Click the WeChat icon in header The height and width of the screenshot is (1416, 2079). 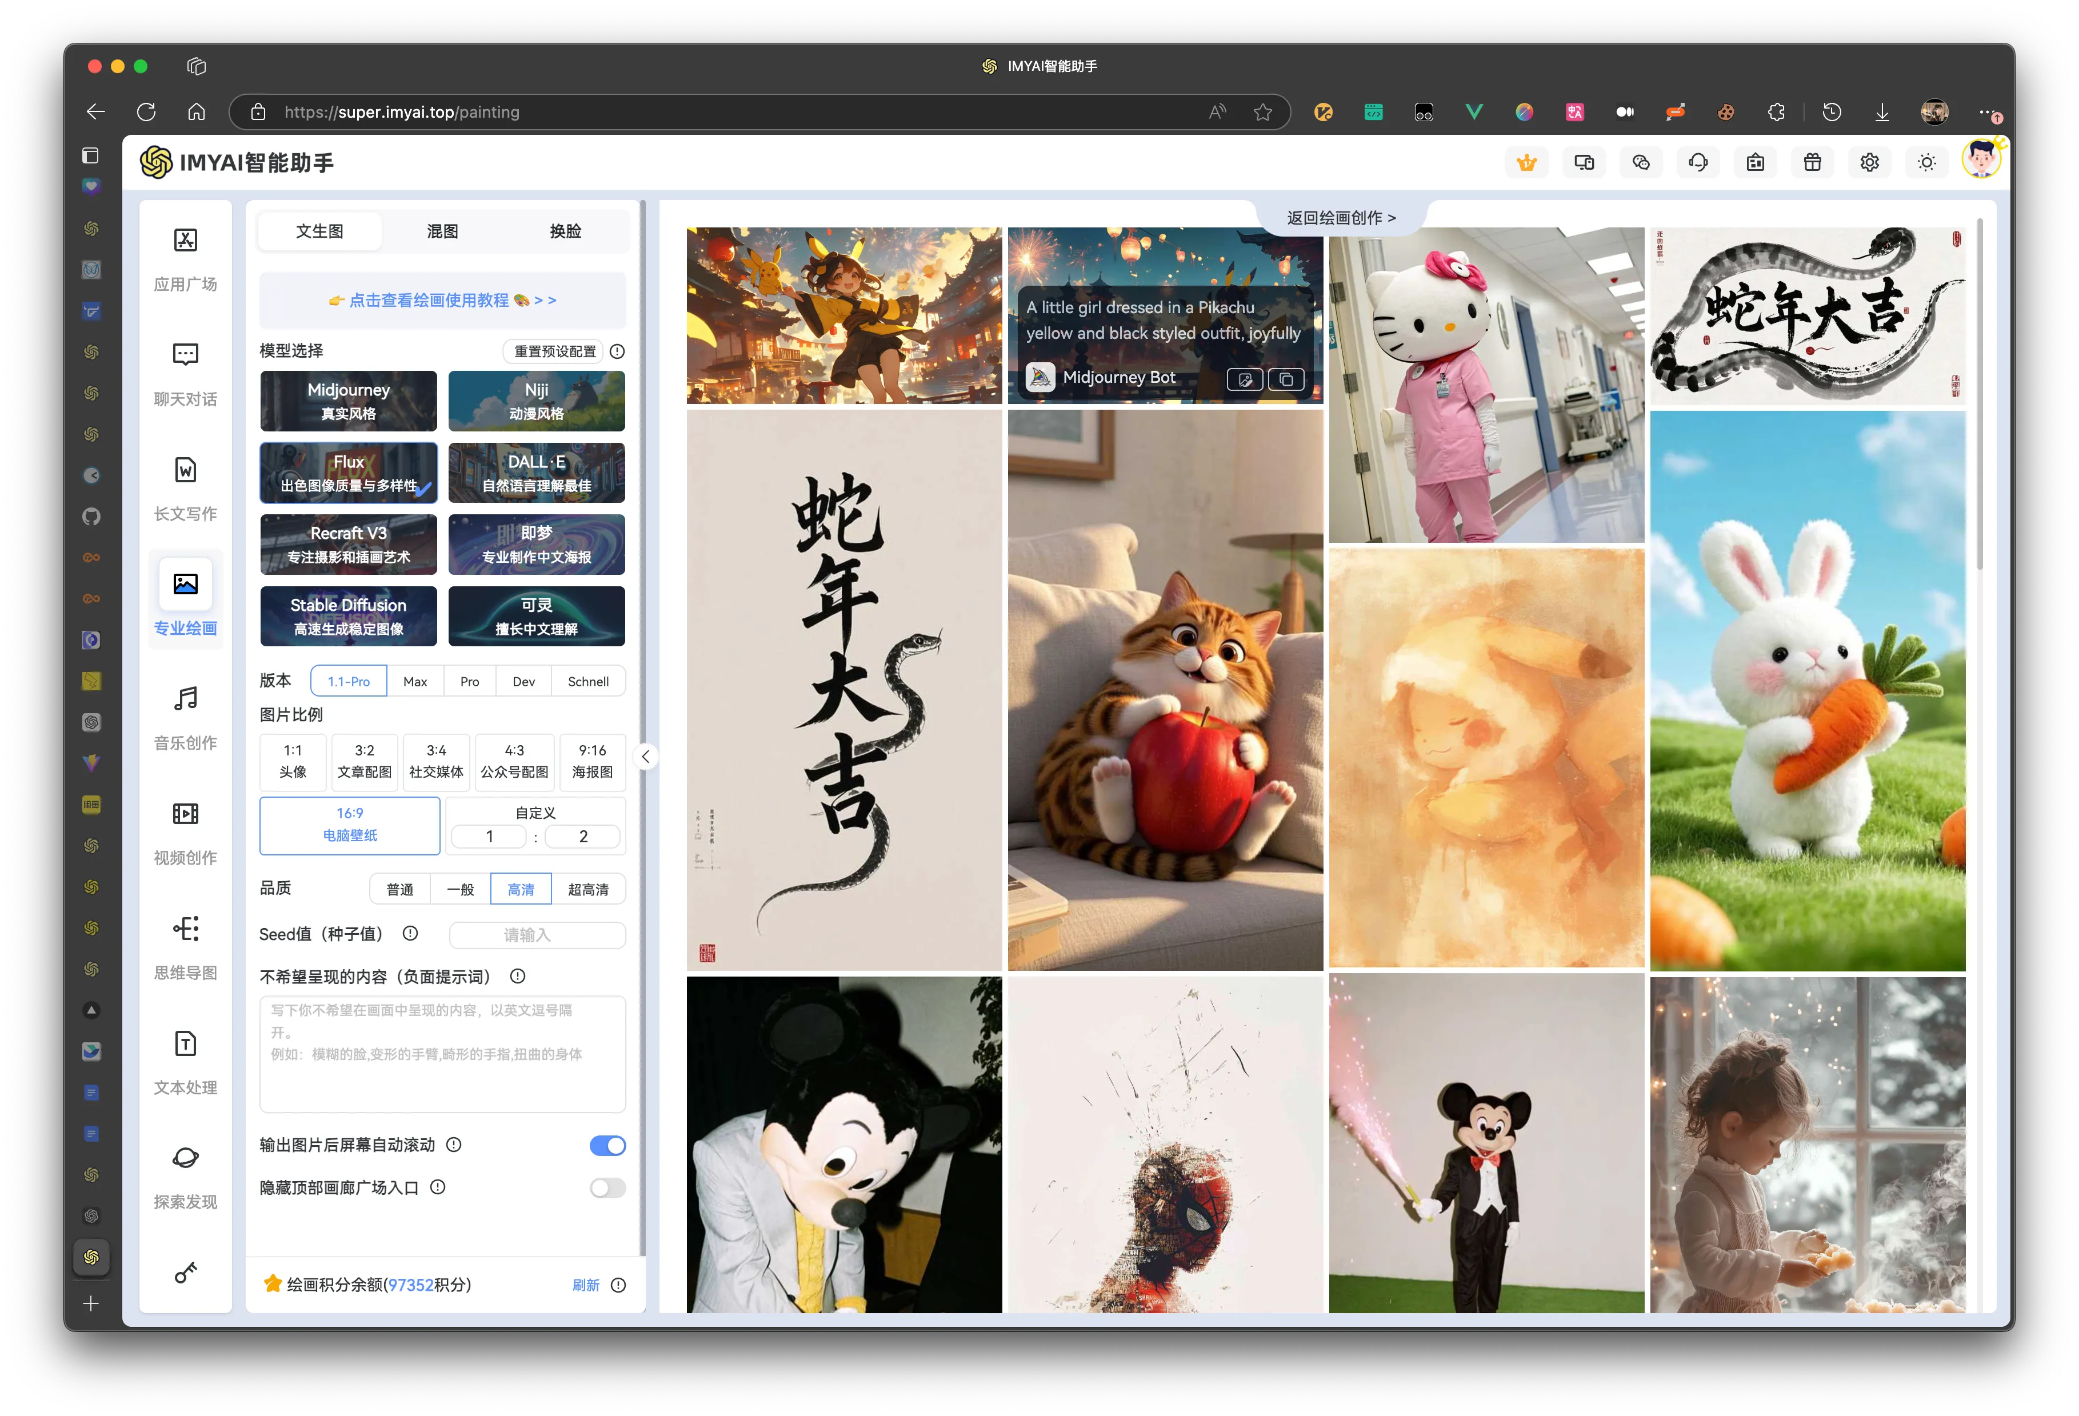point(1641,162)
